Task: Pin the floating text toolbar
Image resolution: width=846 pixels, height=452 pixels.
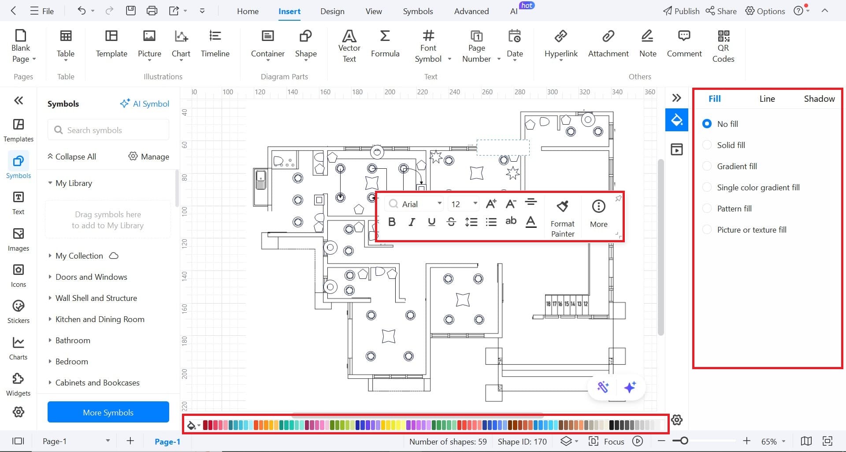Action: click(x=618, y=198)
